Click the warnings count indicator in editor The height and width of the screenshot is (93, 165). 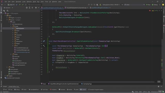[153, 11]
